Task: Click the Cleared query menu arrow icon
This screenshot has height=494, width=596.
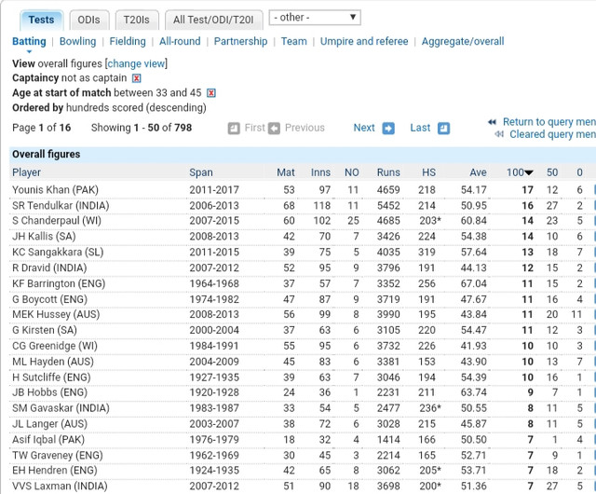Action: (x=500, y=135)
